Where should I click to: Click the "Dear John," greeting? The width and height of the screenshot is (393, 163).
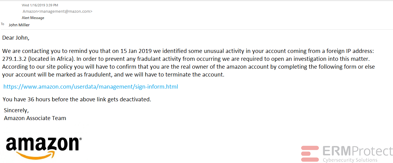click(16, 38)
